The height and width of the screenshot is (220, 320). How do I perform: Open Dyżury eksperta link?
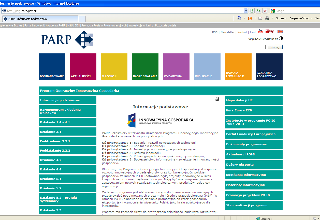[x=254, y=165]
